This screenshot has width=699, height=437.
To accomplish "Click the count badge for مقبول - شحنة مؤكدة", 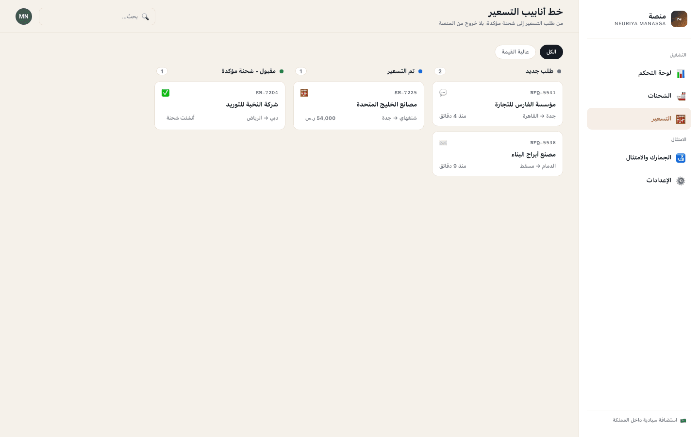I will [162, 71].
